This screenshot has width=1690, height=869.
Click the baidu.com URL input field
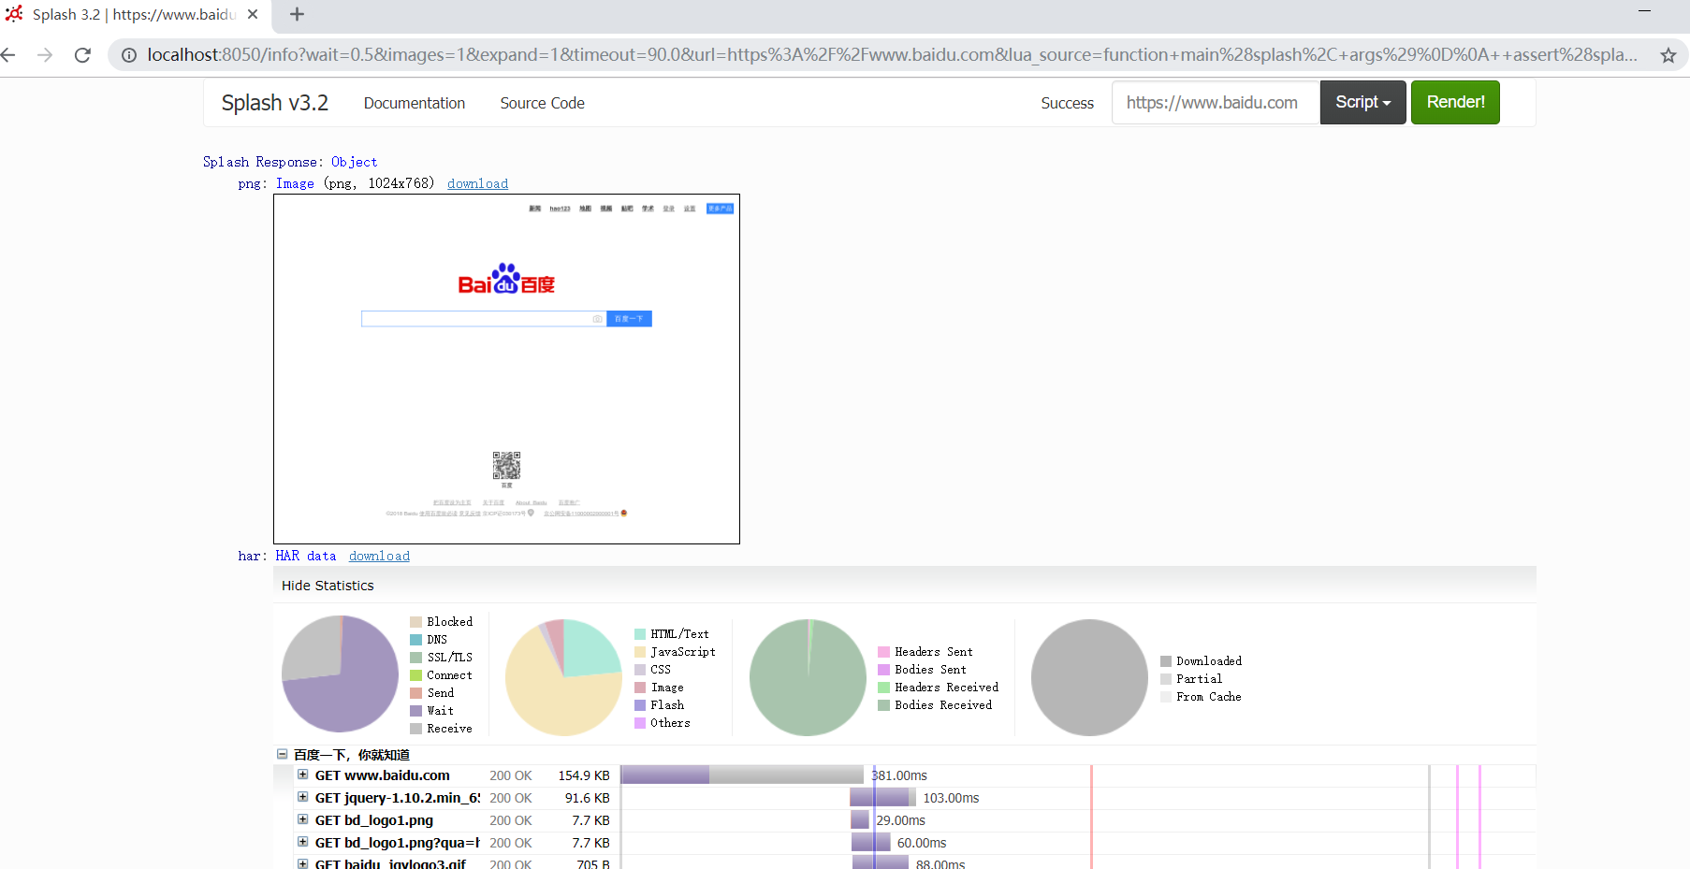pos(1216,103)
